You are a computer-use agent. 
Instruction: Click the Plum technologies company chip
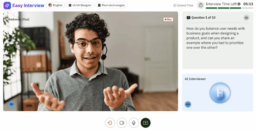[111, 5]
